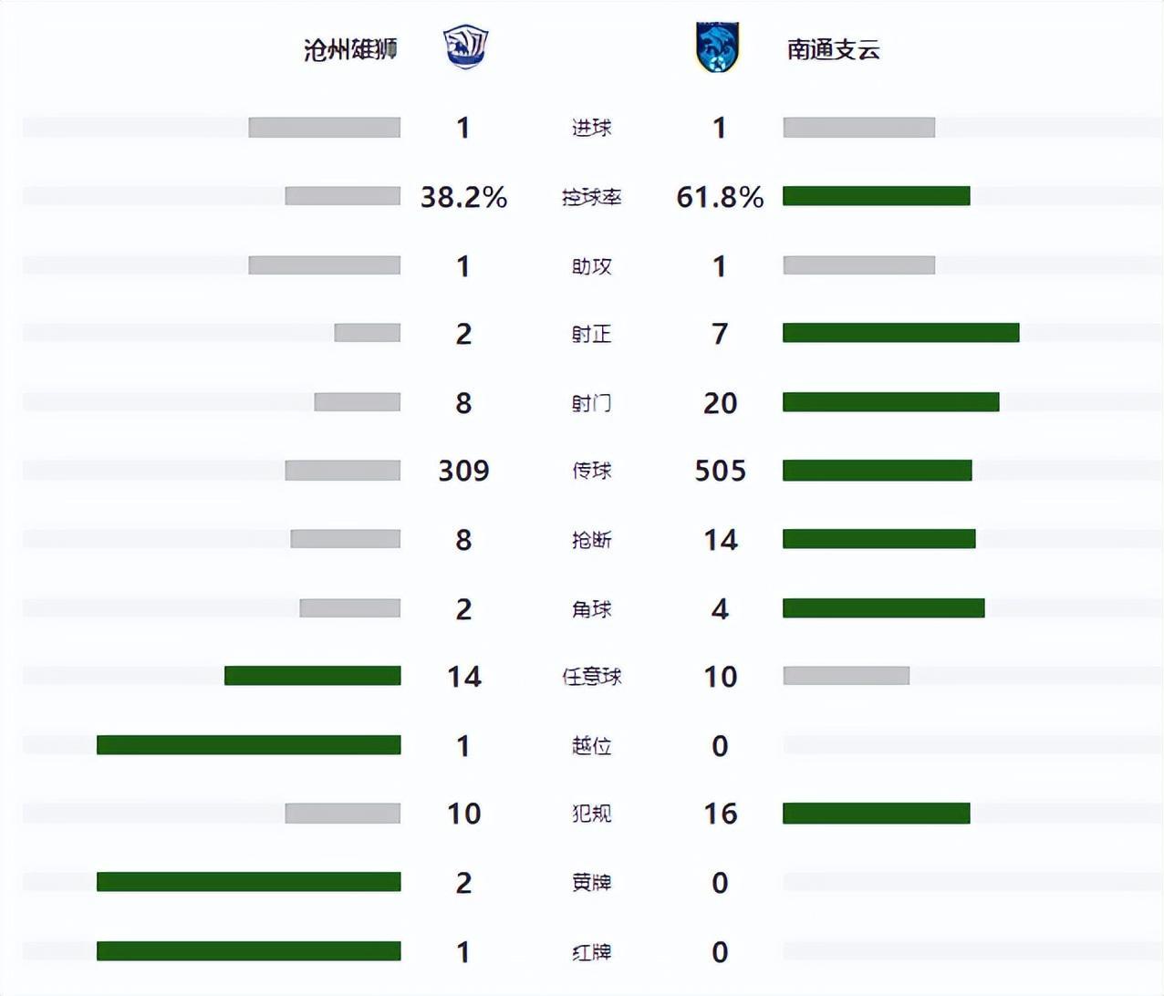Click the 控球率 stat label
Image resolution: width=1164 pixels, height=996 pixels.
[x=591, y=197]
